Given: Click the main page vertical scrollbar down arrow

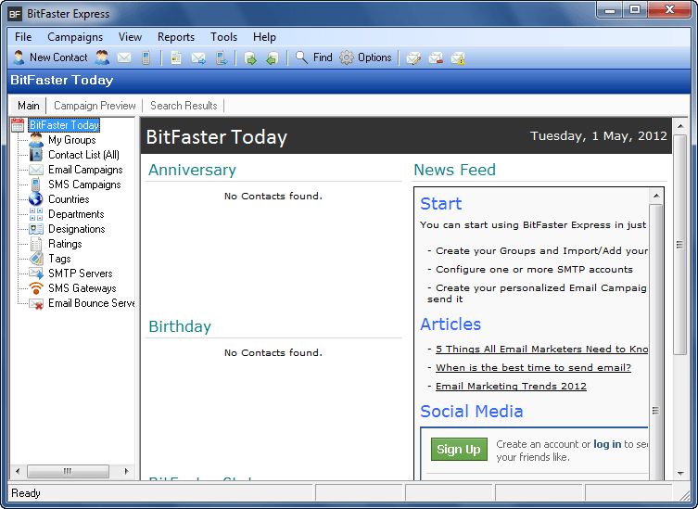Looking at the screenshot, I should [x=680, y=474].
